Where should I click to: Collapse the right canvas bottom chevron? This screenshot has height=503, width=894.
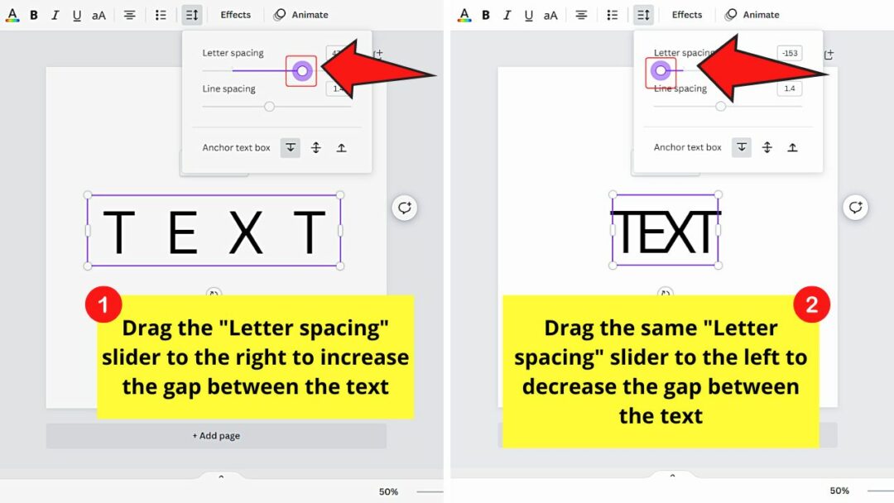click(672, 476)
